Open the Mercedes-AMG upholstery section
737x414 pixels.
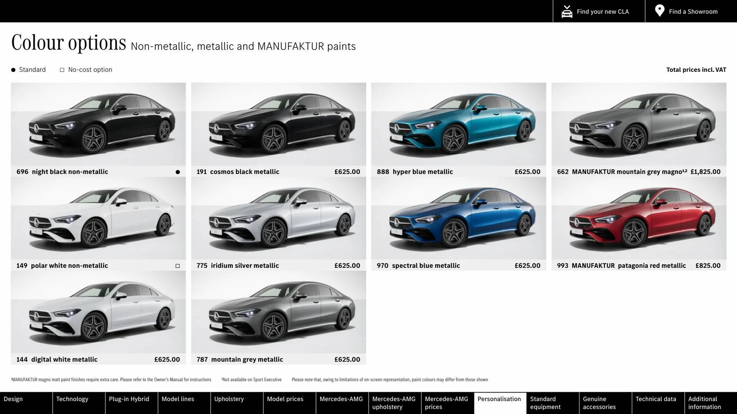pos(394,402)
